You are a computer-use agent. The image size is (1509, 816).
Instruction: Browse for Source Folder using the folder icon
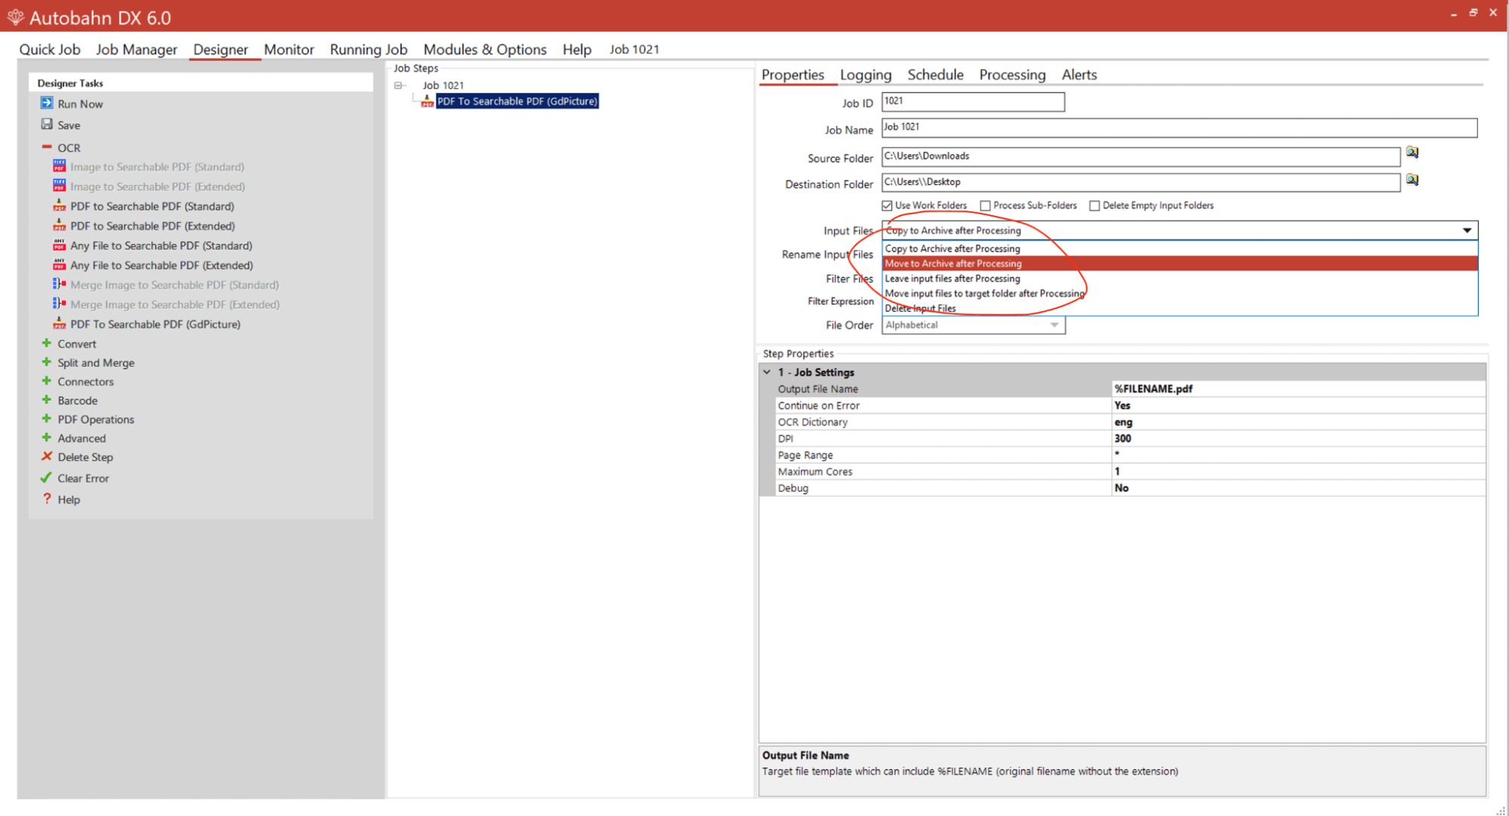coord(1412,153)
